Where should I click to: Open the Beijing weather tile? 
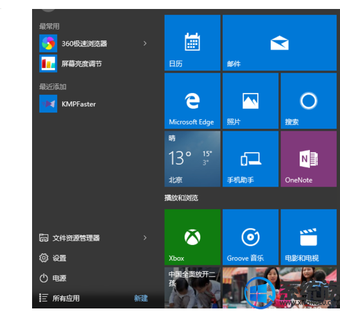[x=192, y=159]
